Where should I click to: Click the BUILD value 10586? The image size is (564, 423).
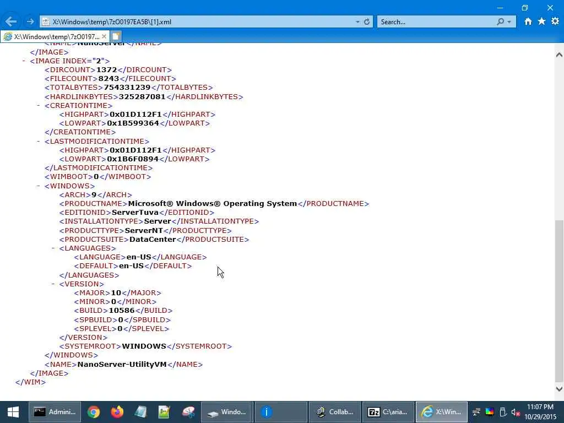pos(122,311)
